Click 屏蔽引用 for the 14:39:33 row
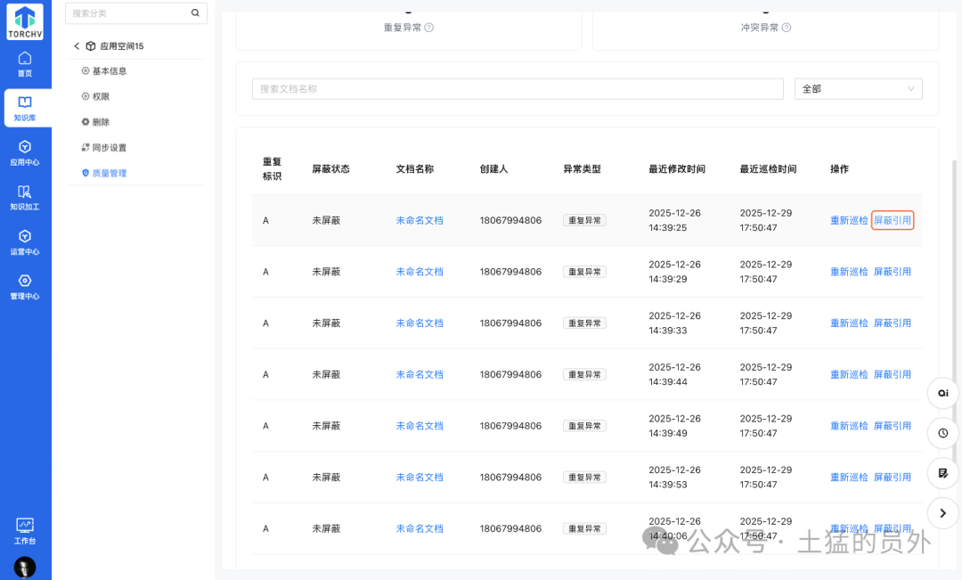This screenshot has height=580, width=962. coord(892,323)
